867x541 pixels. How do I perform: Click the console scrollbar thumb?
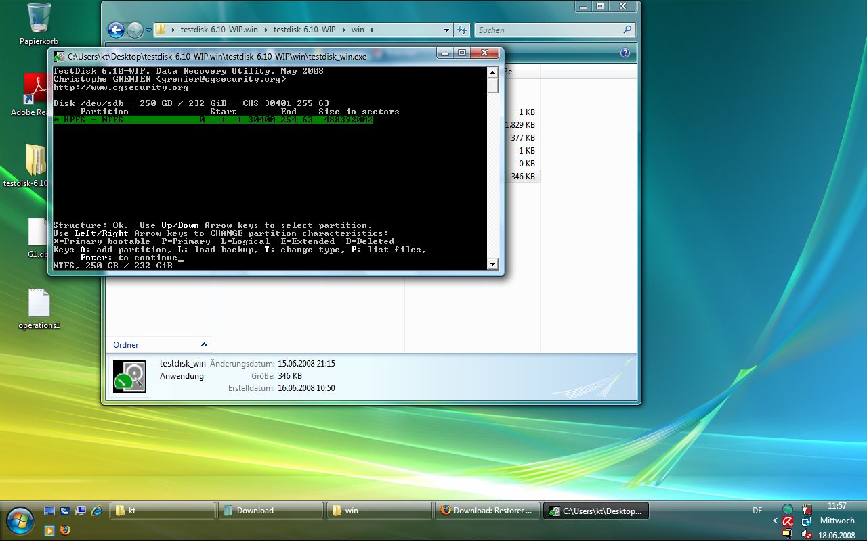[x=492, y=85]
